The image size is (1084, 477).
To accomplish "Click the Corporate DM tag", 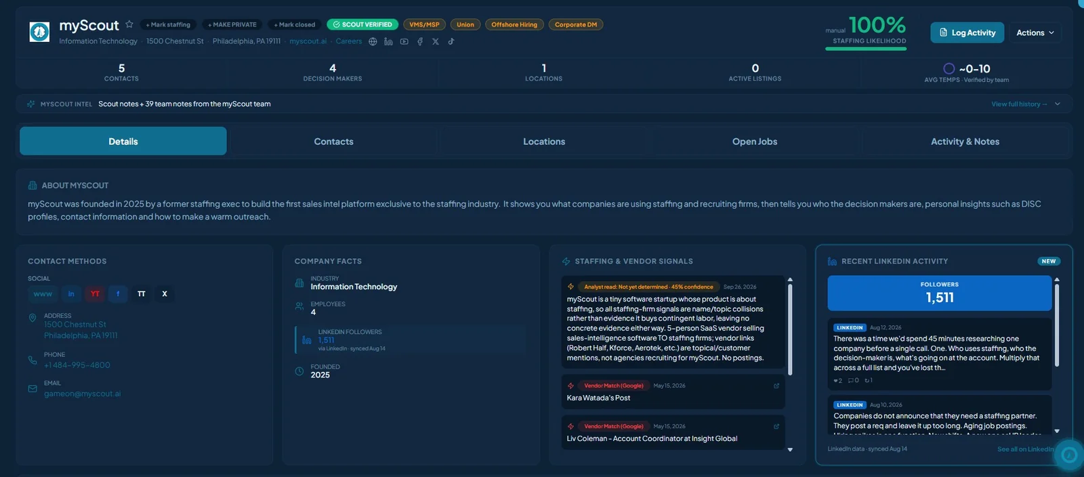I will point(576,24).
